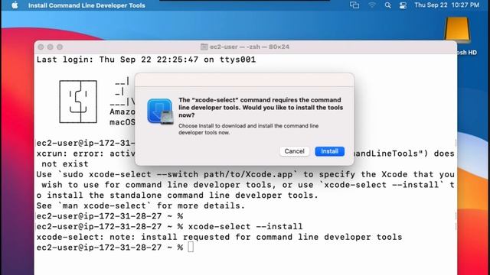Click the xcode-select --install command text
The image size is (490, 275).
click(245, 226)
